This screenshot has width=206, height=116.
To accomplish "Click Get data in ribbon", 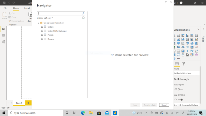I will click(x=30, y=17).
